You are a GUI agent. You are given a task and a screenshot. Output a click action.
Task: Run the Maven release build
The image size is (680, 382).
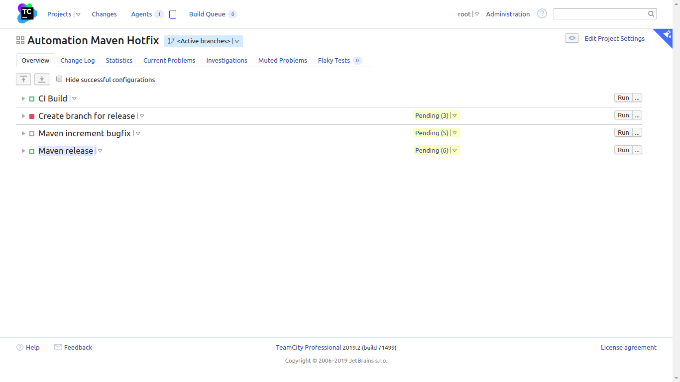(x=623, y=150)
